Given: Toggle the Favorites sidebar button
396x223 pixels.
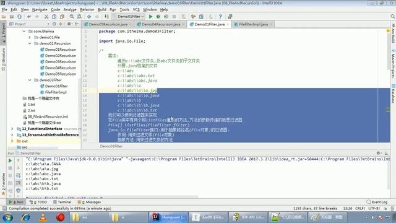Looking at the screenshot, I should click(3, 185).
